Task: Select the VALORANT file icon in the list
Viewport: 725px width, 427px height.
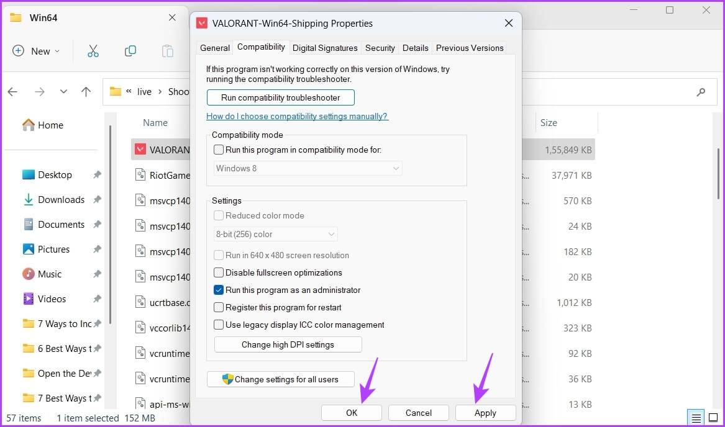Action: tap(140, 150)
